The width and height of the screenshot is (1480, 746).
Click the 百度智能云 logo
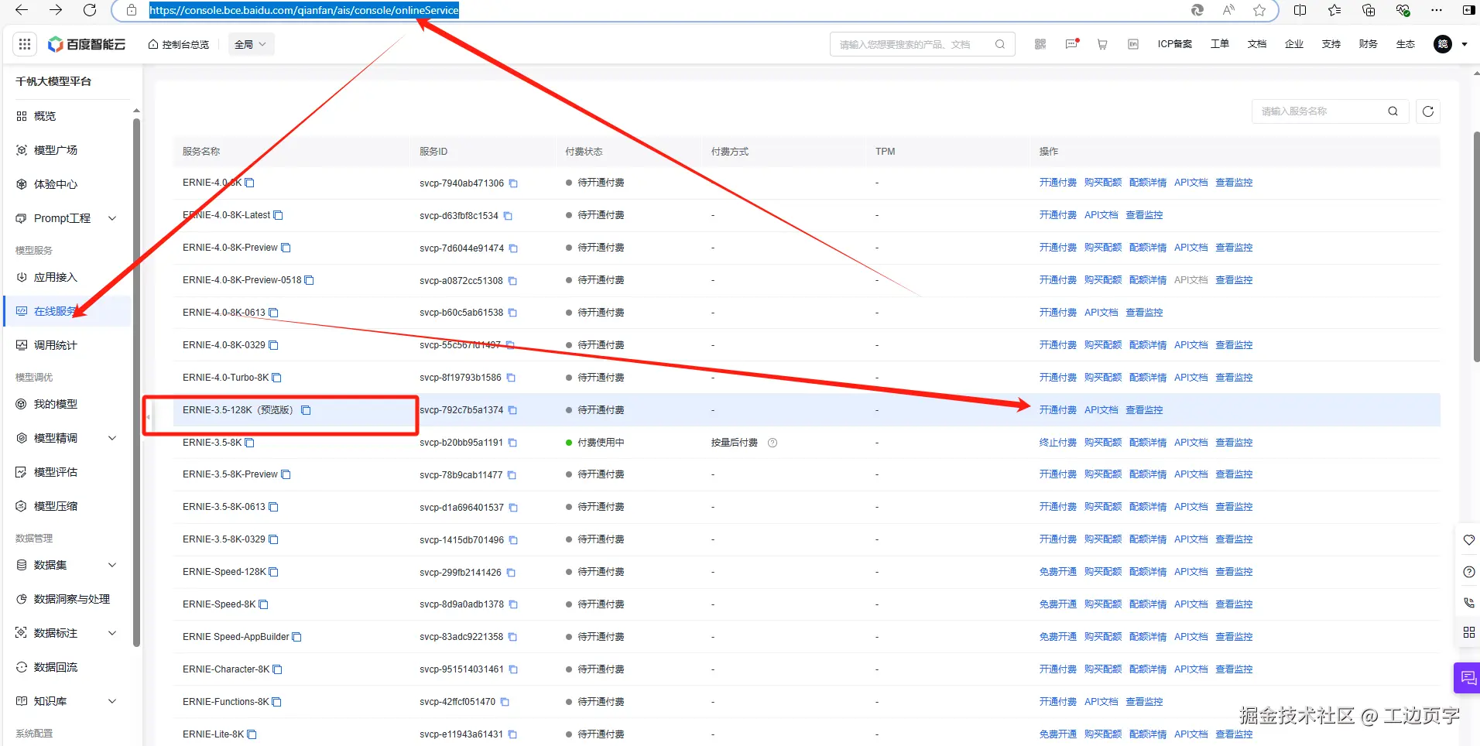pos(87,44)
